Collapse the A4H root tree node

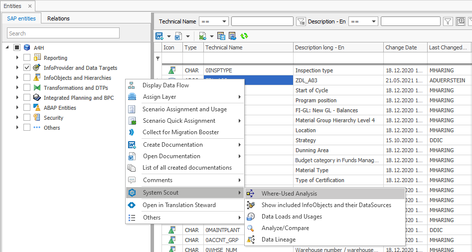tap(7, 48)
